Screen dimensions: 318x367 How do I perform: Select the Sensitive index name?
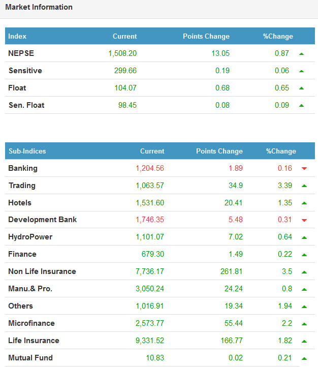pyautogui.click(x=25, y=71)
